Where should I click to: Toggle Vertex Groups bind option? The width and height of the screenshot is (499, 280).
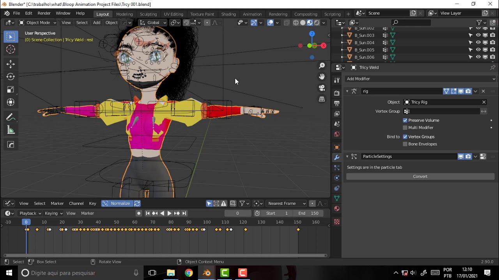point(405,137)
